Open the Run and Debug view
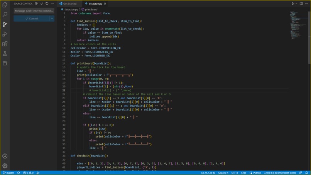Viewport: 311px width, 175px height. 5,34
